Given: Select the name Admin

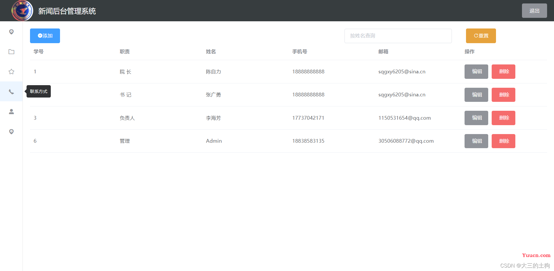Looking at the screenshot, I should coord(214,141).
